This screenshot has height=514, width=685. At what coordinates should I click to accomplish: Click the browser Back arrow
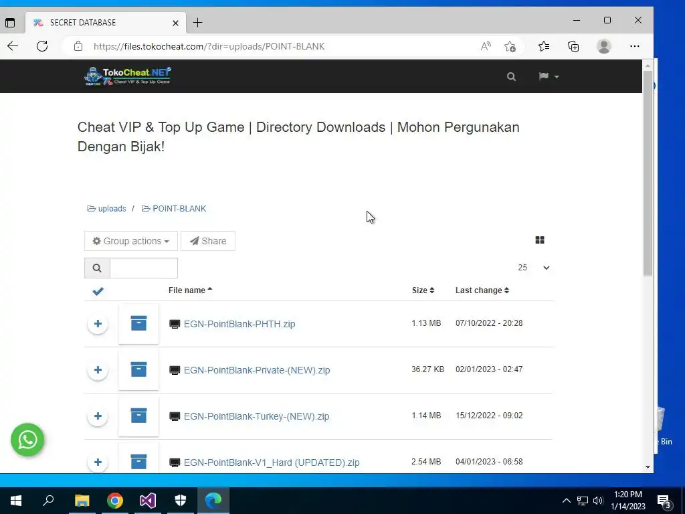point(13,46)
